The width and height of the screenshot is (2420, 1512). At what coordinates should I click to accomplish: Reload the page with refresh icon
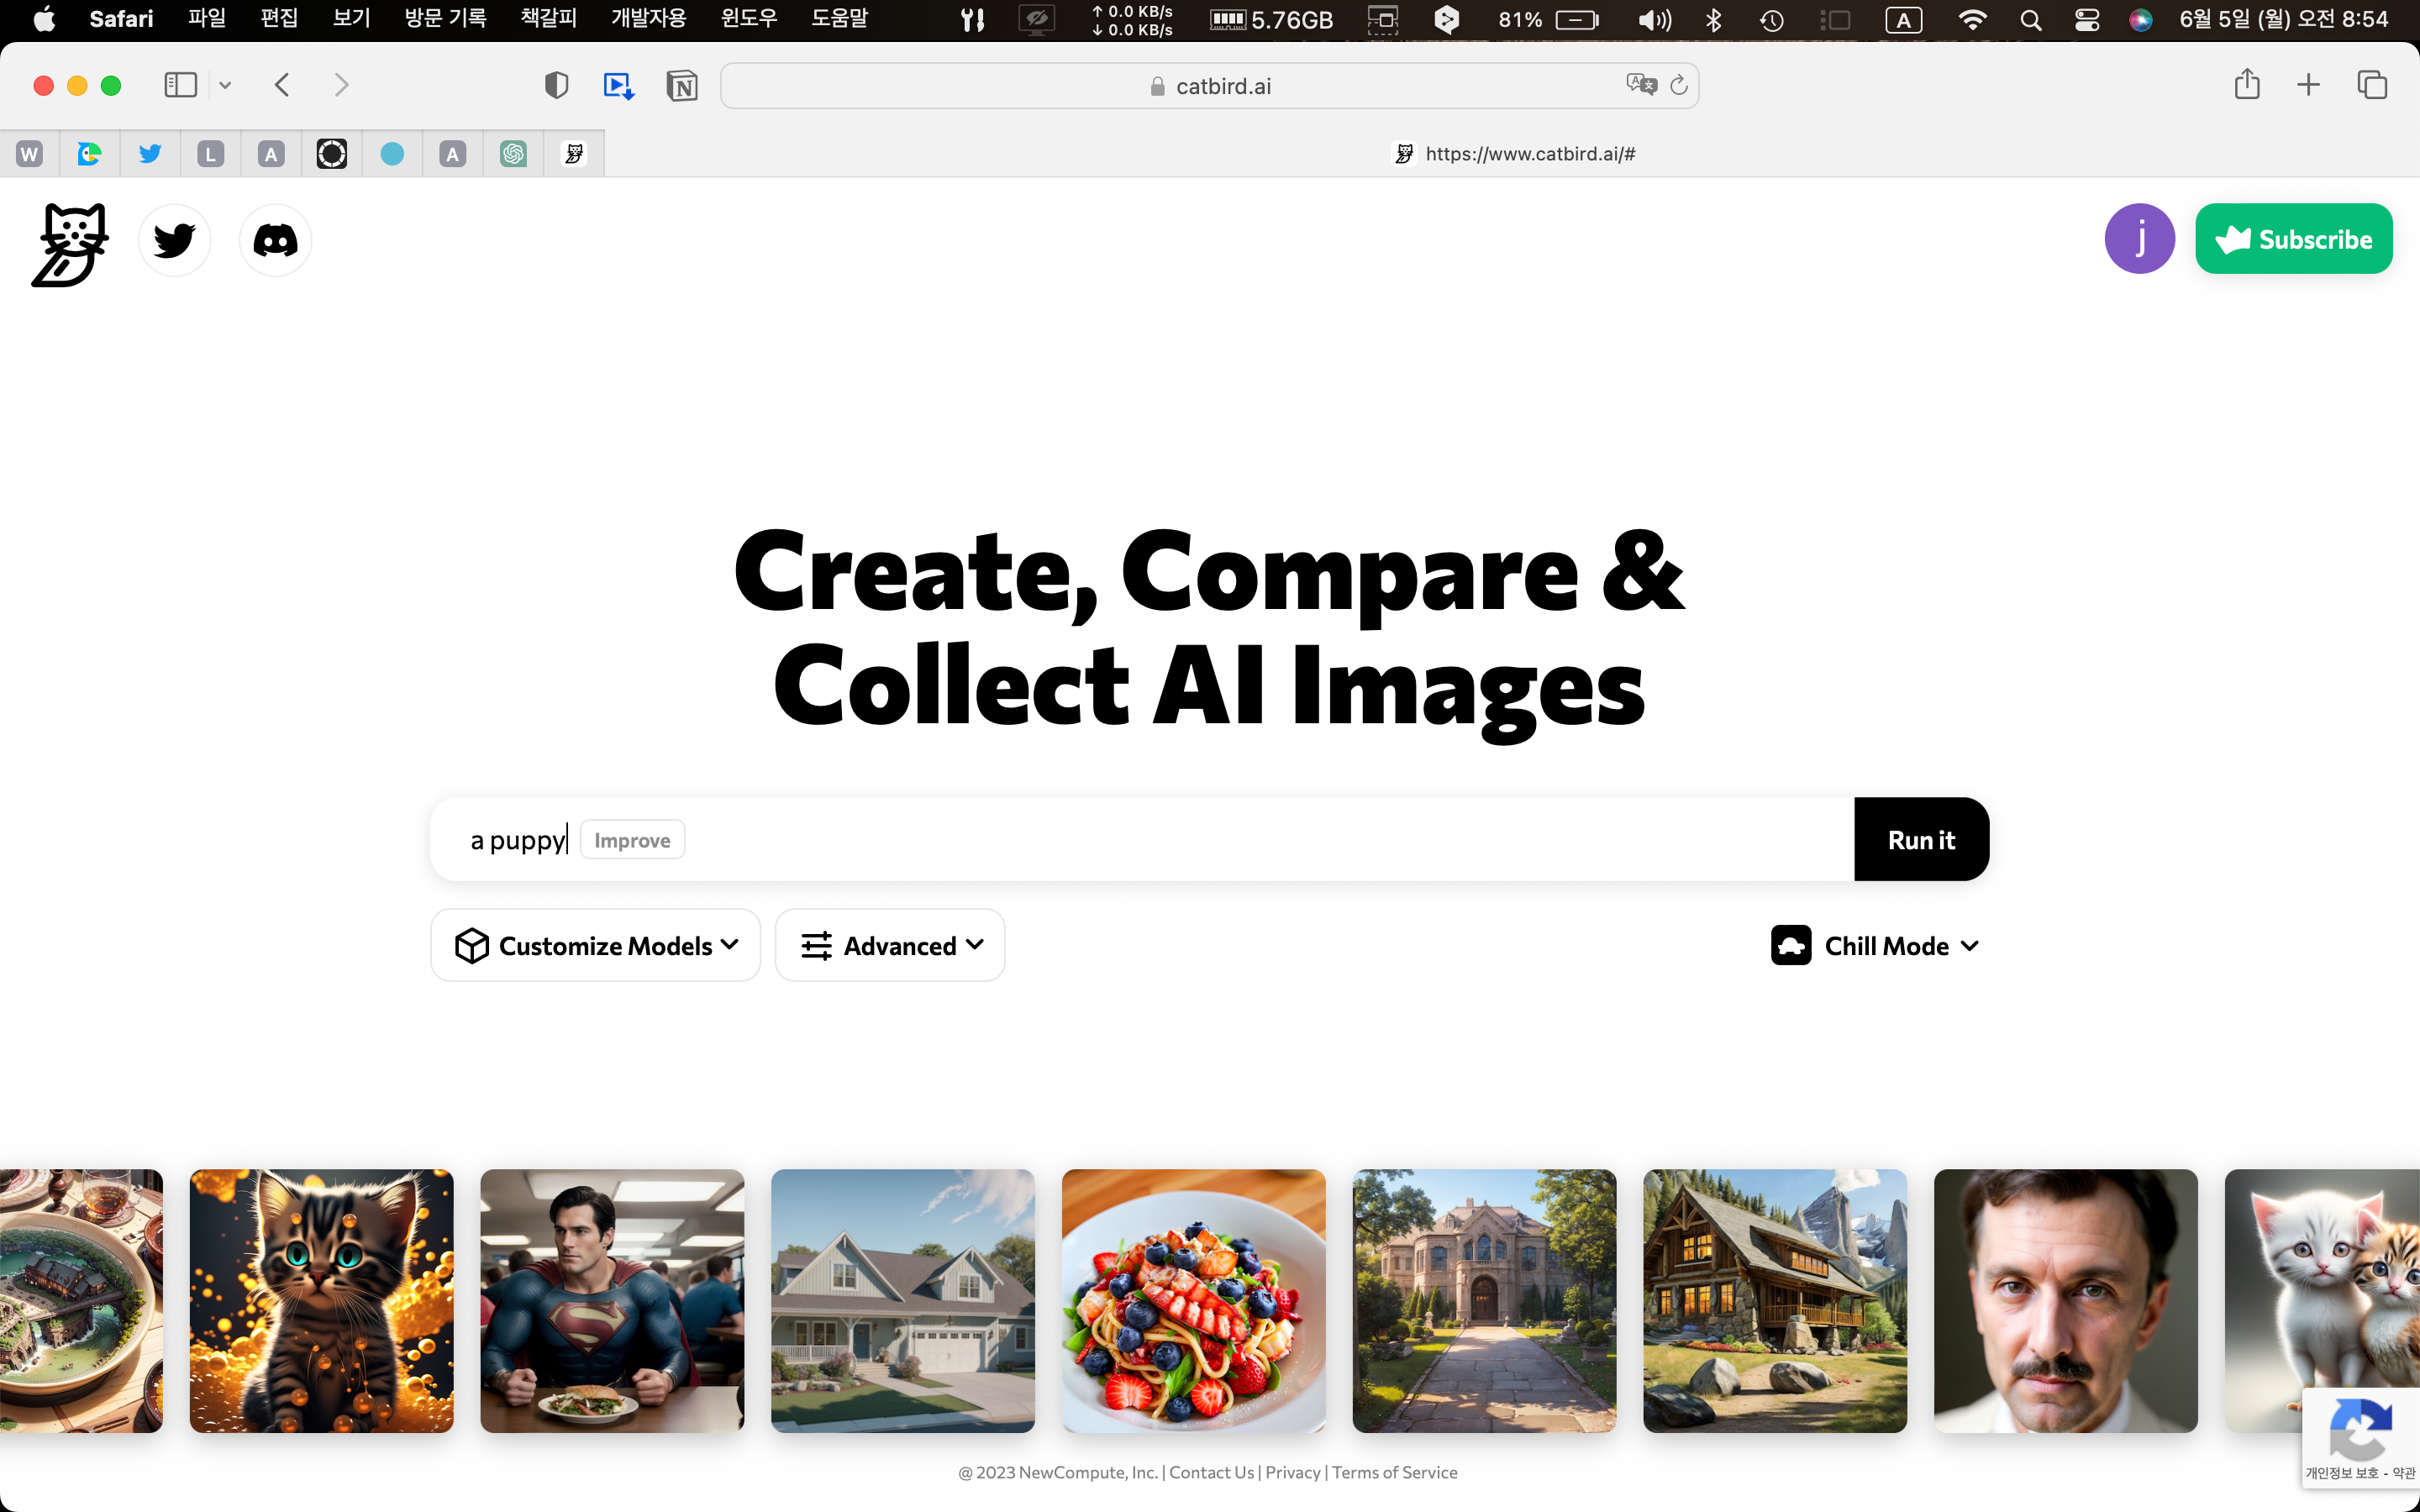tap(1679, 86)
